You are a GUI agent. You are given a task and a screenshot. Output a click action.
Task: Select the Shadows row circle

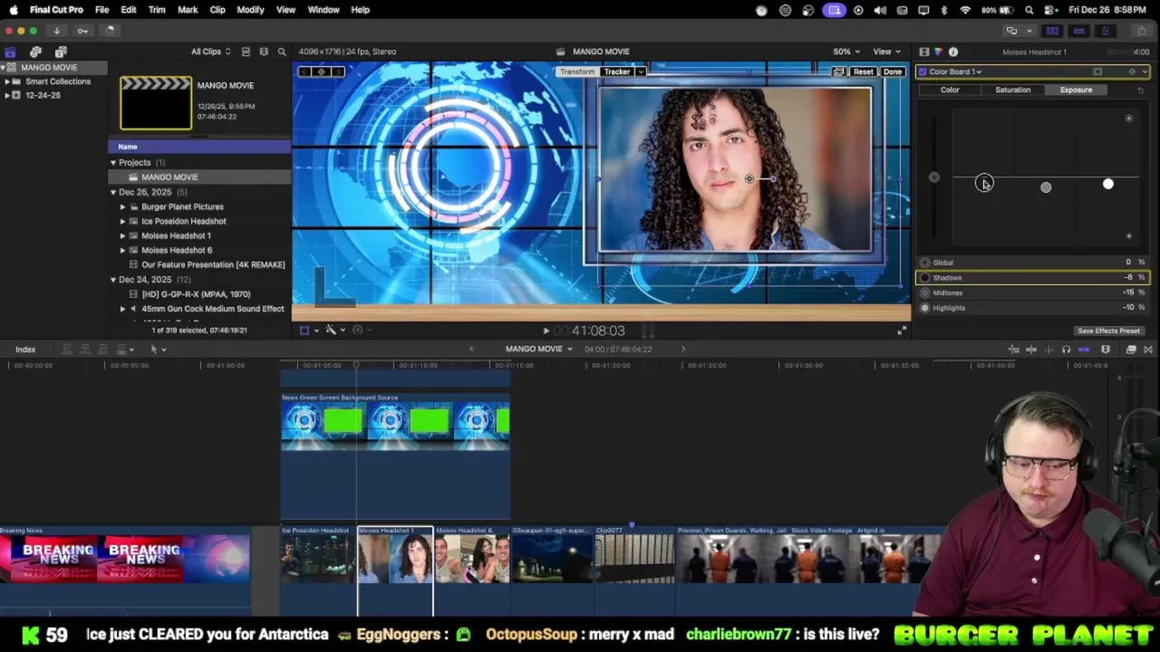[924, 278]
